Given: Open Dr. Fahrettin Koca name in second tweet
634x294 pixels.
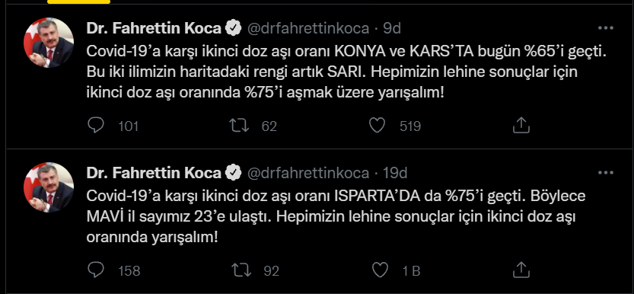Looking at the screenshot, I should [154, 173].
